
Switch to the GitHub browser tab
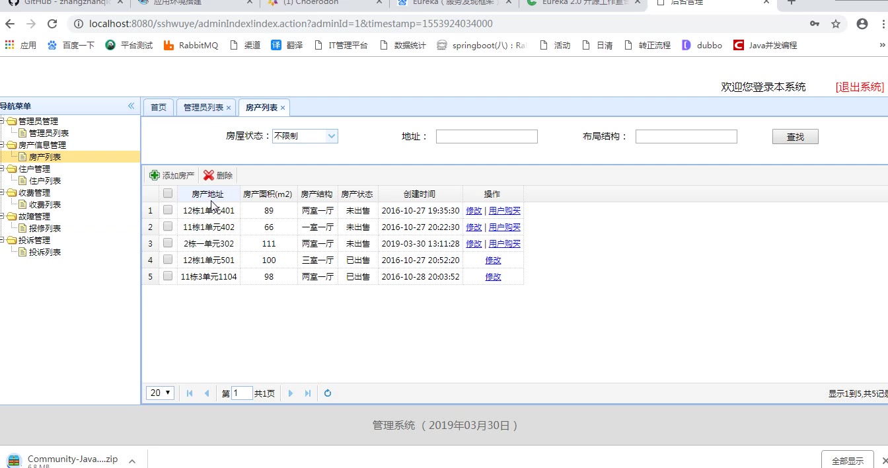coord(65,3)
